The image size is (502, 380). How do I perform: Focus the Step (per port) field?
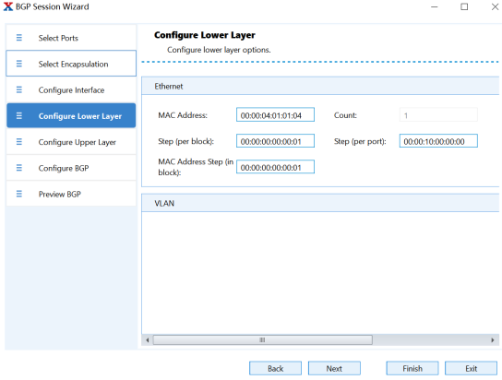point(438,141)
